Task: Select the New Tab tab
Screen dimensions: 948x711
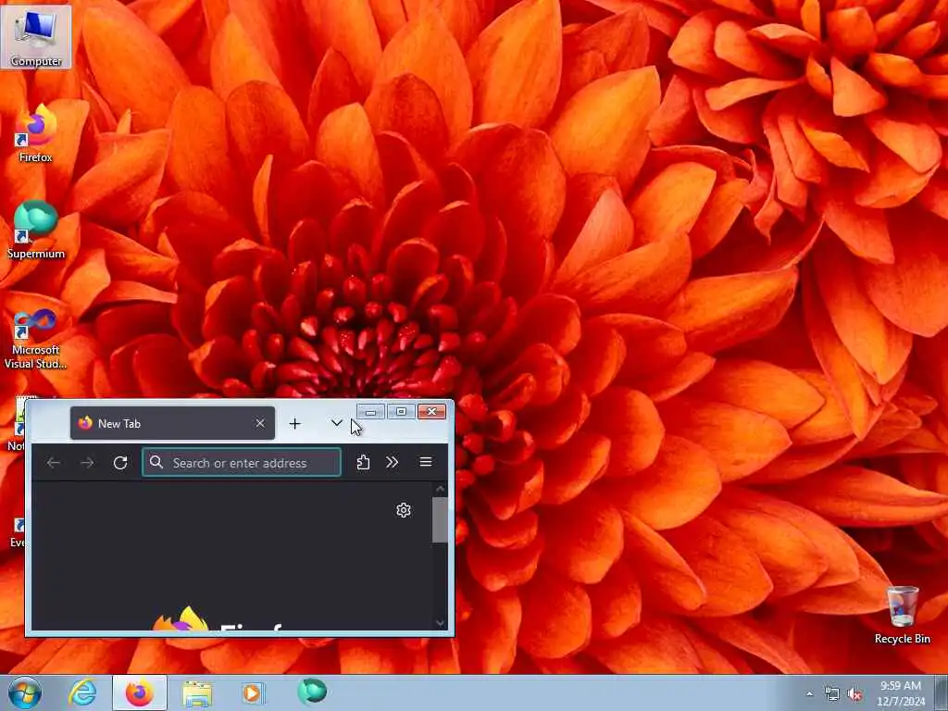Action: (172, 423)
